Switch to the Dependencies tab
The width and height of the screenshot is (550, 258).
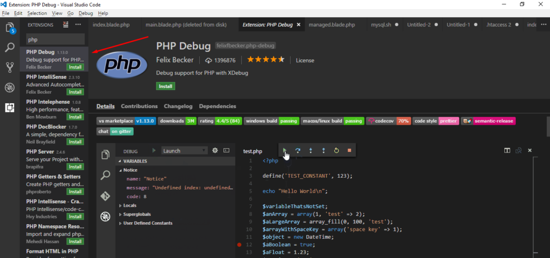tap(217, 107)
